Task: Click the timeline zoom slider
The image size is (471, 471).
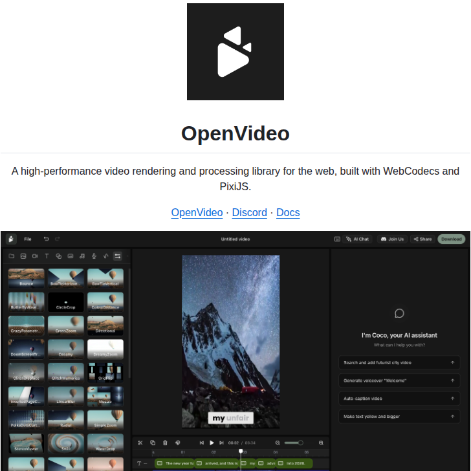Action: (294, 443)
